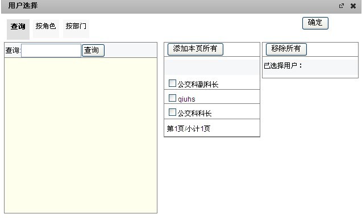The height and width of the screenshot is (218, 362).
Task: Click 移除所有 button
Action: [x=286, y=49]
